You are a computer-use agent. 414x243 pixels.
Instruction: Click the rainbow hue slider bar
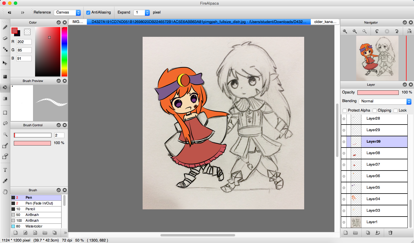[x=64, y=52]
